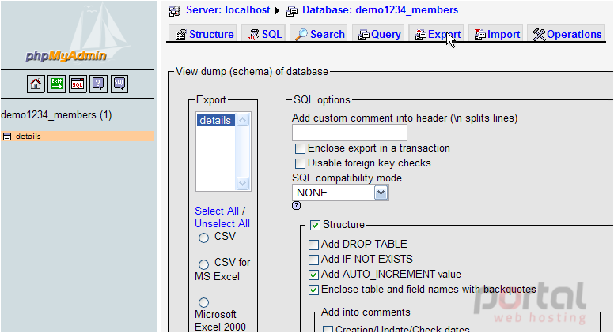Follow the Server: localhost link
Screen dimensions: 614x333
(228, 10)
